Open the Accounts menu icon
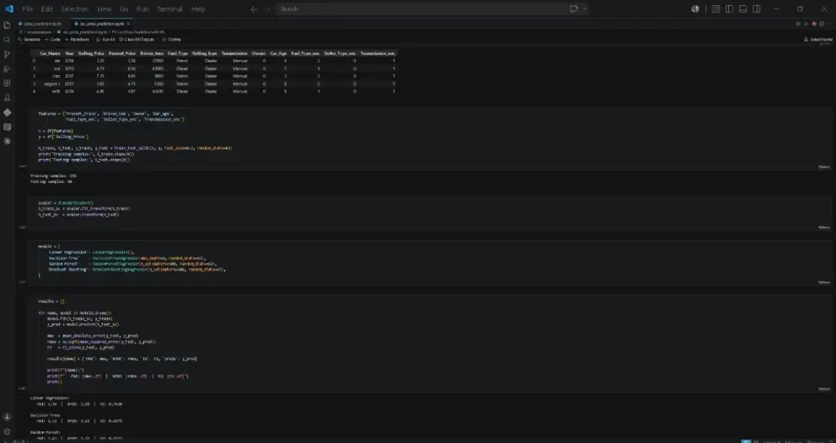The height and width of the screenshot is (443, 836). click(x=7, y=417)
